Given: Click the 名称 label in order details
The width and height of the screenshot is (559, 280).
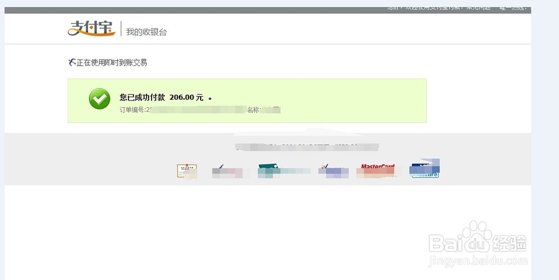Looking at the screenshot, I should point(253,110).
